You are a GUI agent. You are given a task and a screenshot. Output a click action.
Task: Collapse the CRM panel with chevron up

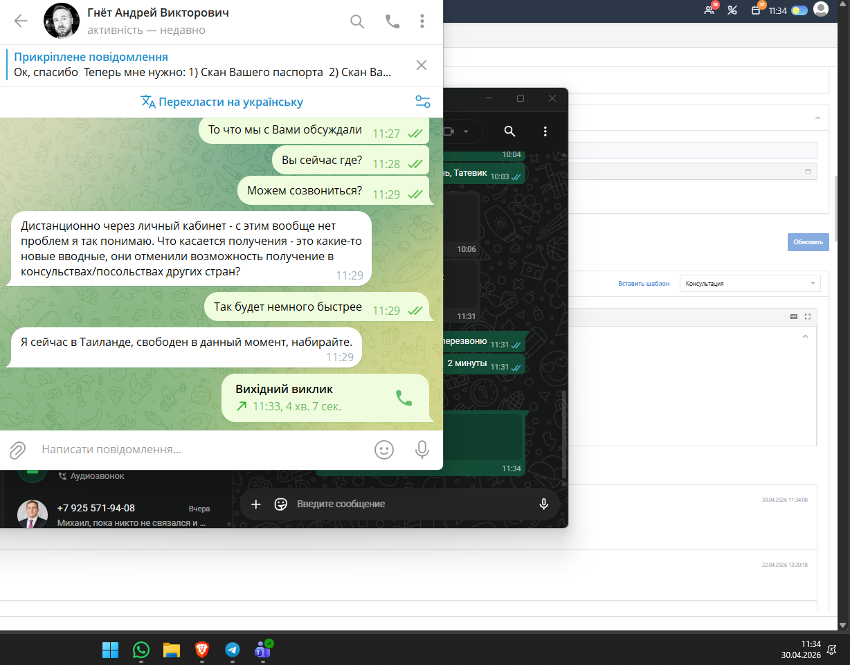[x=817, y=118]
